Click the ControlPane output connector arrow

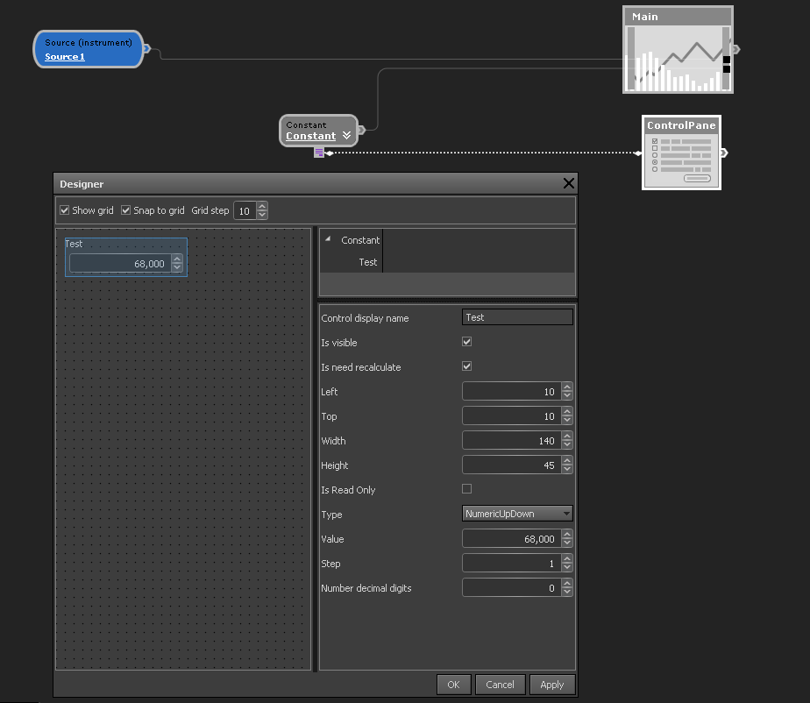click(723, 153)
